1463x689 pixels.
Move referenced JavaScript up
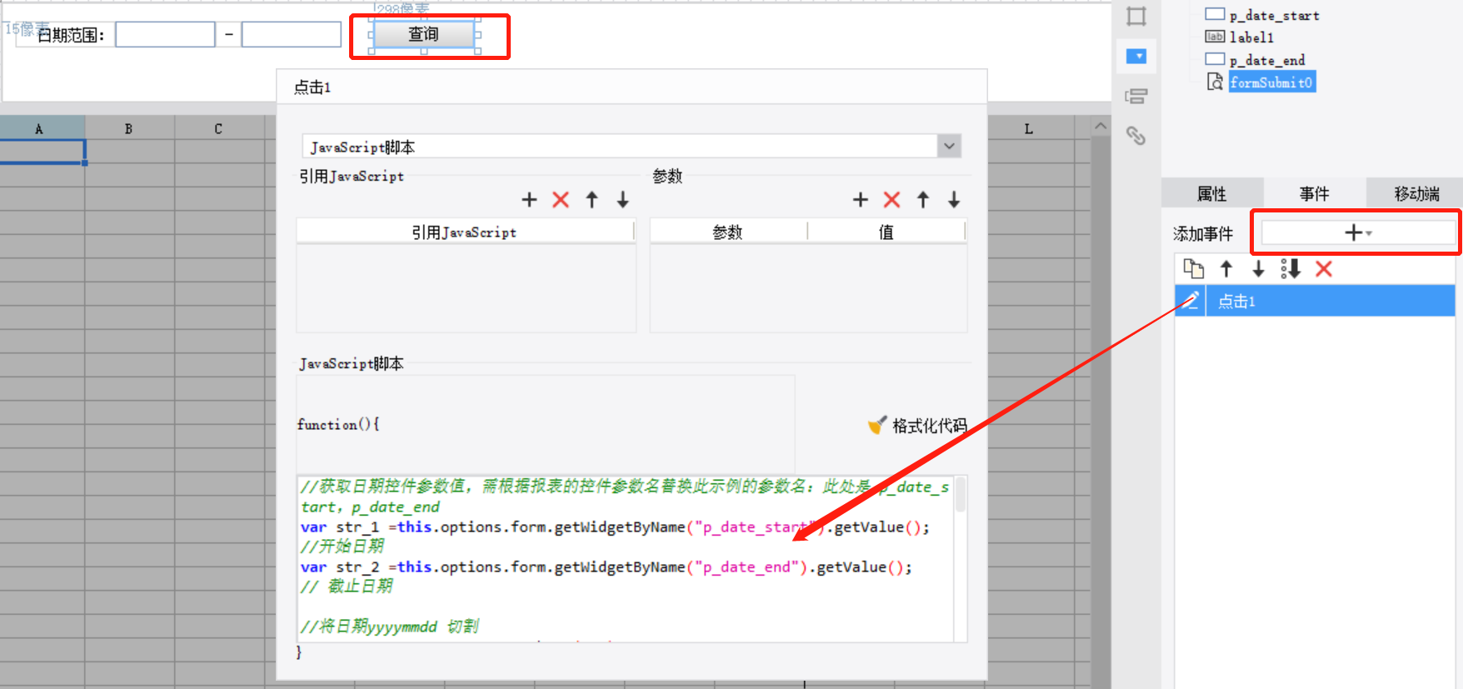(x=592, y=200)
